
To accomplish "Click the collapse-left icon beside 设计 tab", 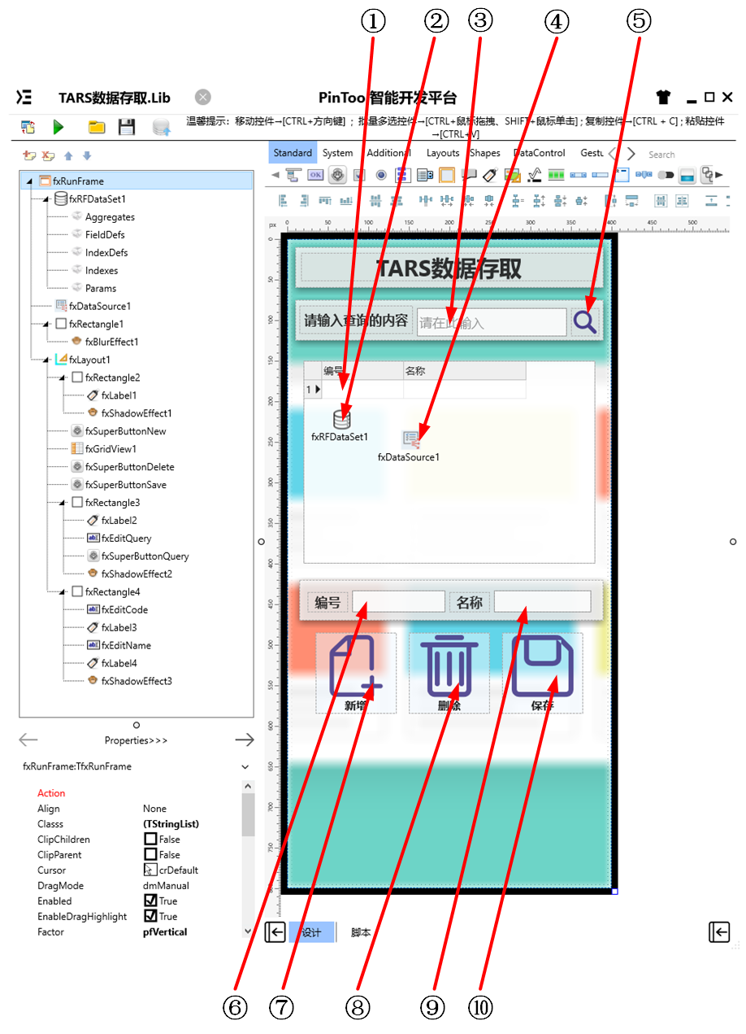I will point(275,932).
